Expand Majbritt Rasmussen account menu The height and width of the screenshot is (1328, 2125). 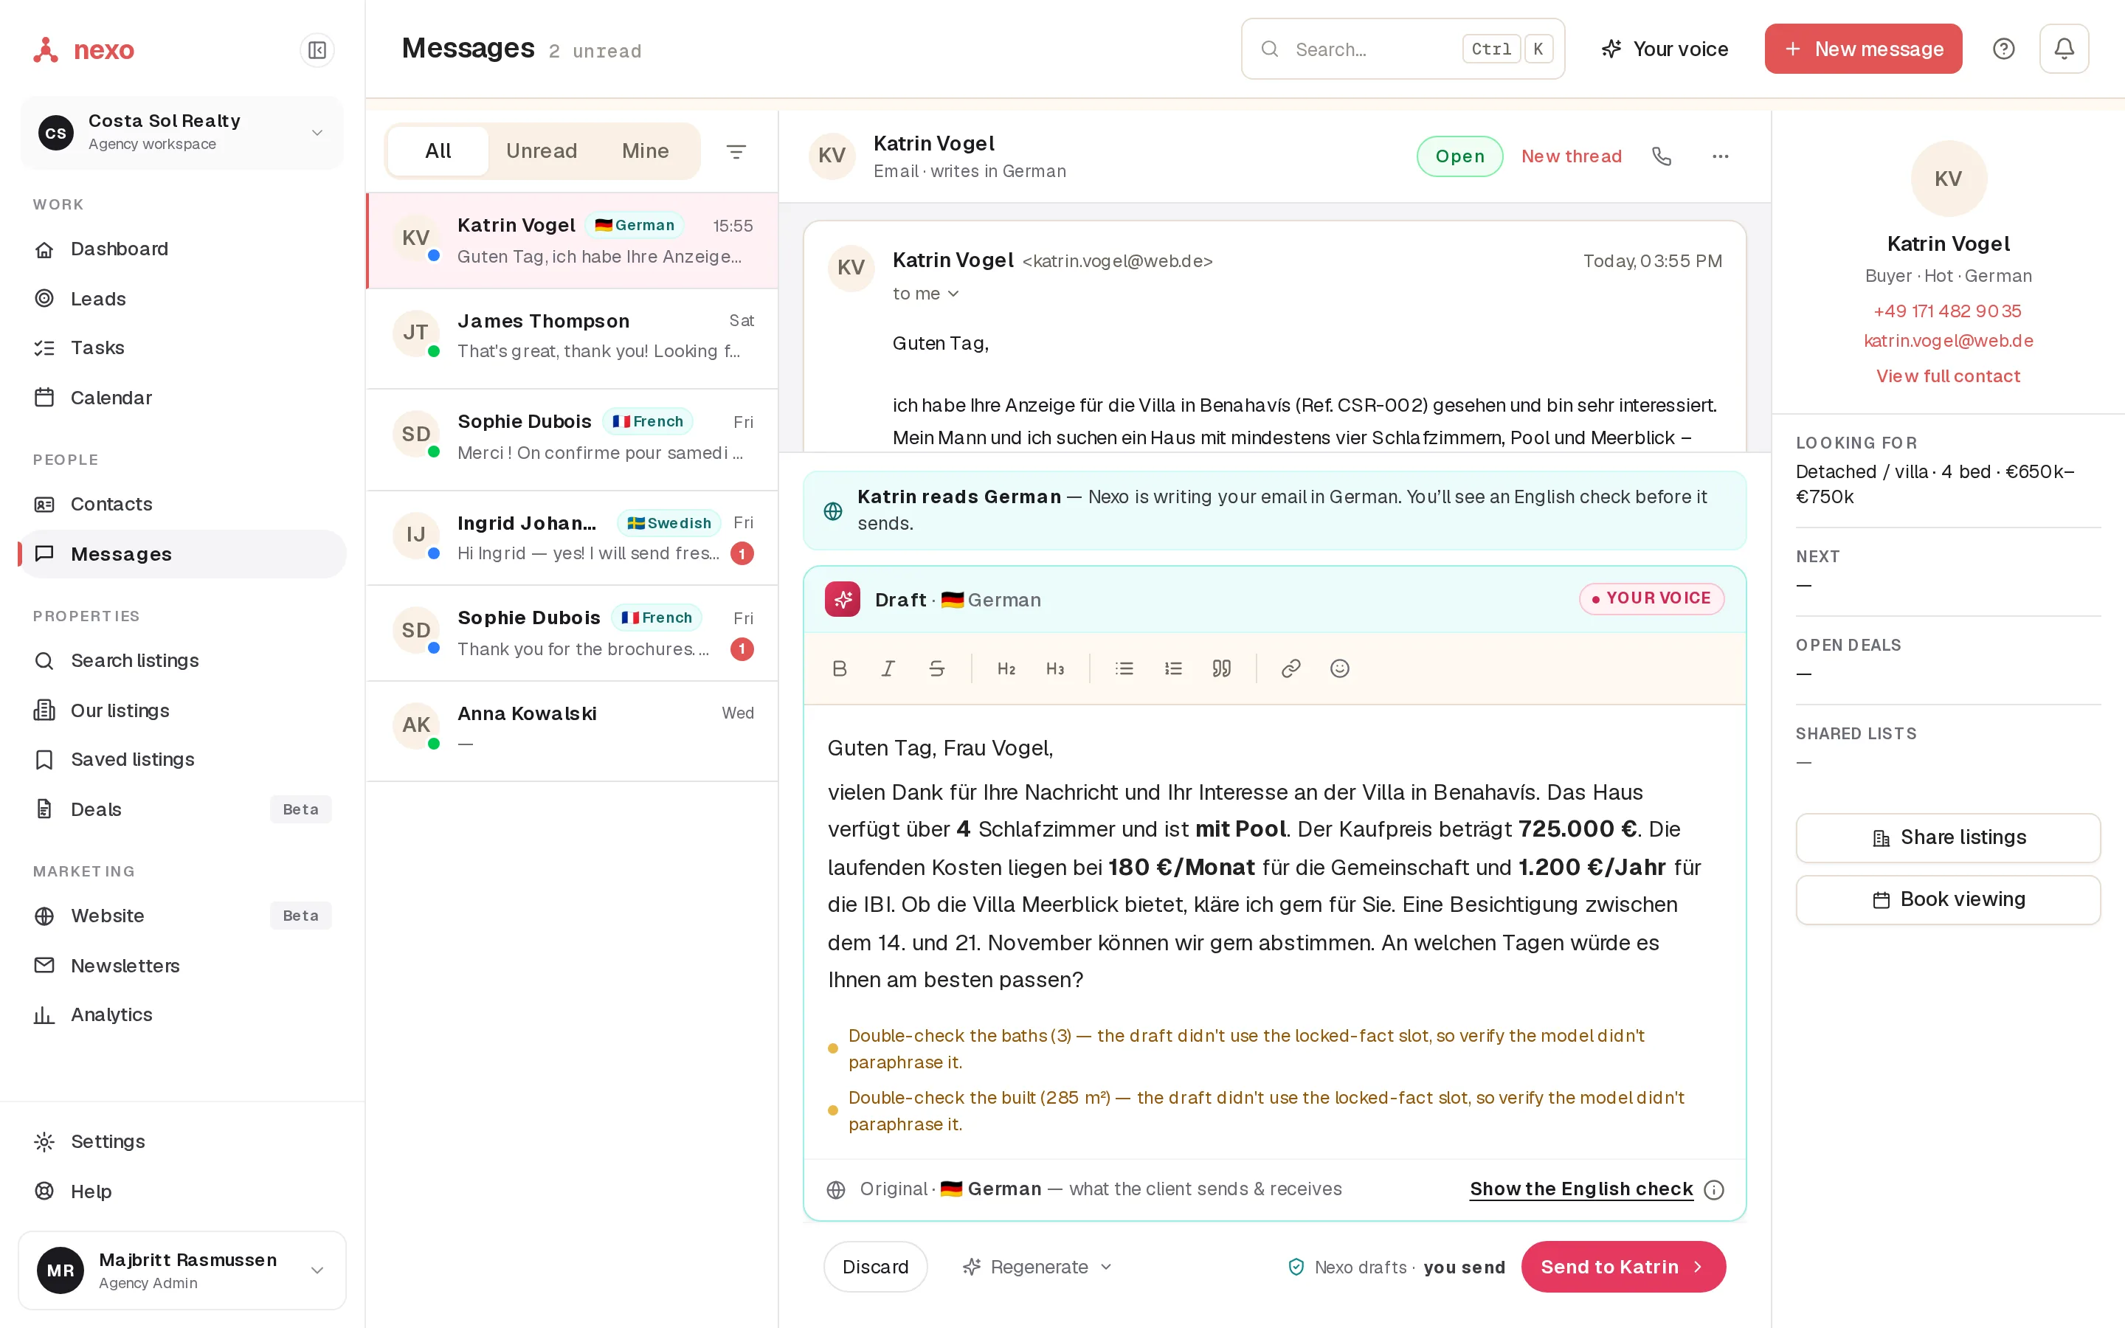coord(182,1270)
